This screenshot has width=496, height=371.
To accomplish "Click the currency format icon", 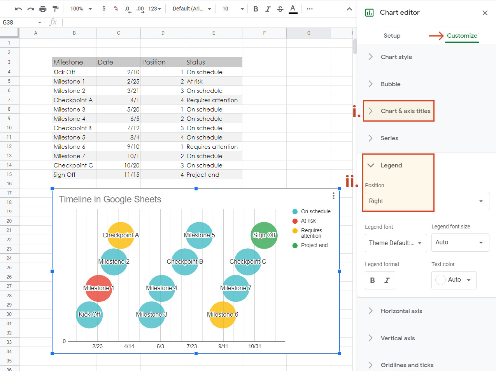I will (104, 9).
